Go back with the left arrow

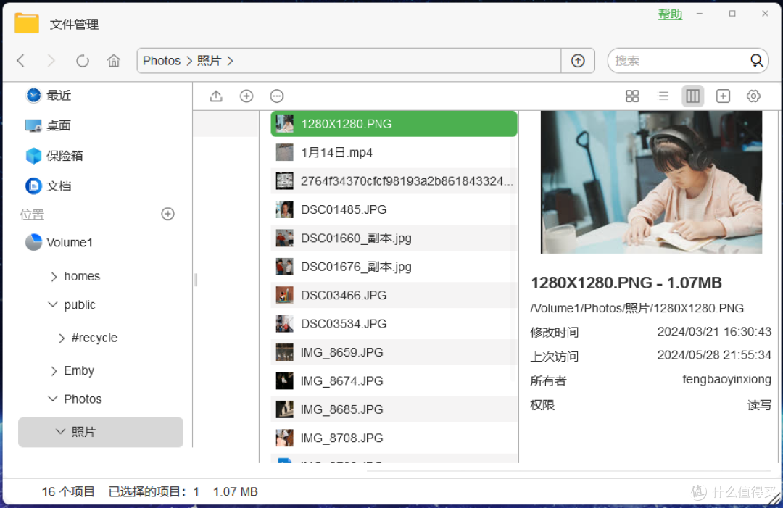click(x=21, y=61)
